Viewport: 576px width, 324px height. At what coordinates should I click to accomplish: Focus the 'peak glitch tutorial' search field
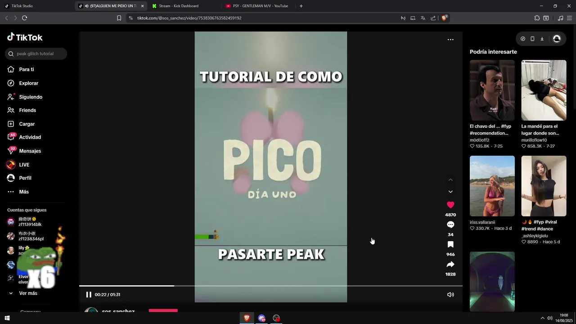36,54
